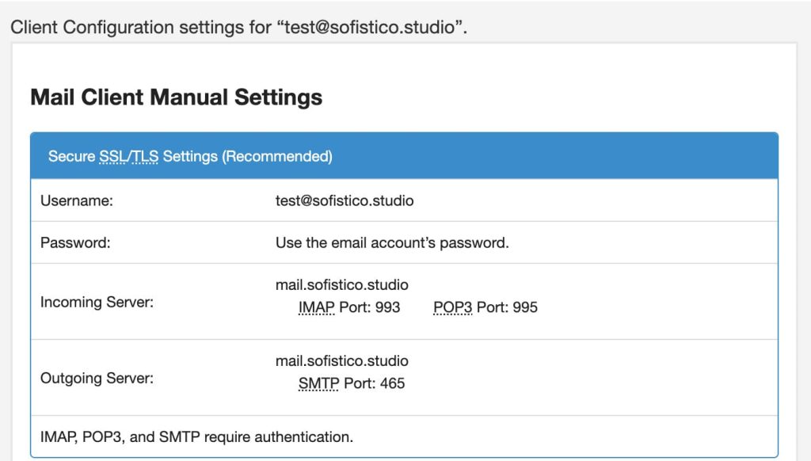This screenshot has height=461, width=811.
Task: Click the username value test@sofistico.studio in the table
Action: 344,201
